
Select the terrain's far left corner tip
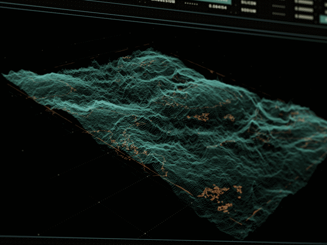click(x=5, y=75)
